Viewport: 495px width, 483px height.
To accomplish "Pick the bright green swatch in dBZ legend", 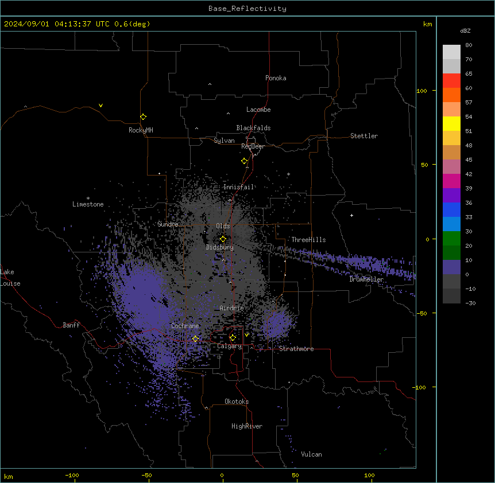I will pyautogui.click(x=451, y=239).
